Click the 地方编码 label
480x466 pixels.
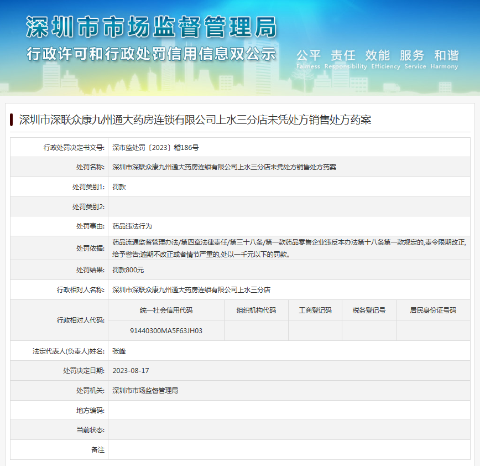[x=90, y=411]
